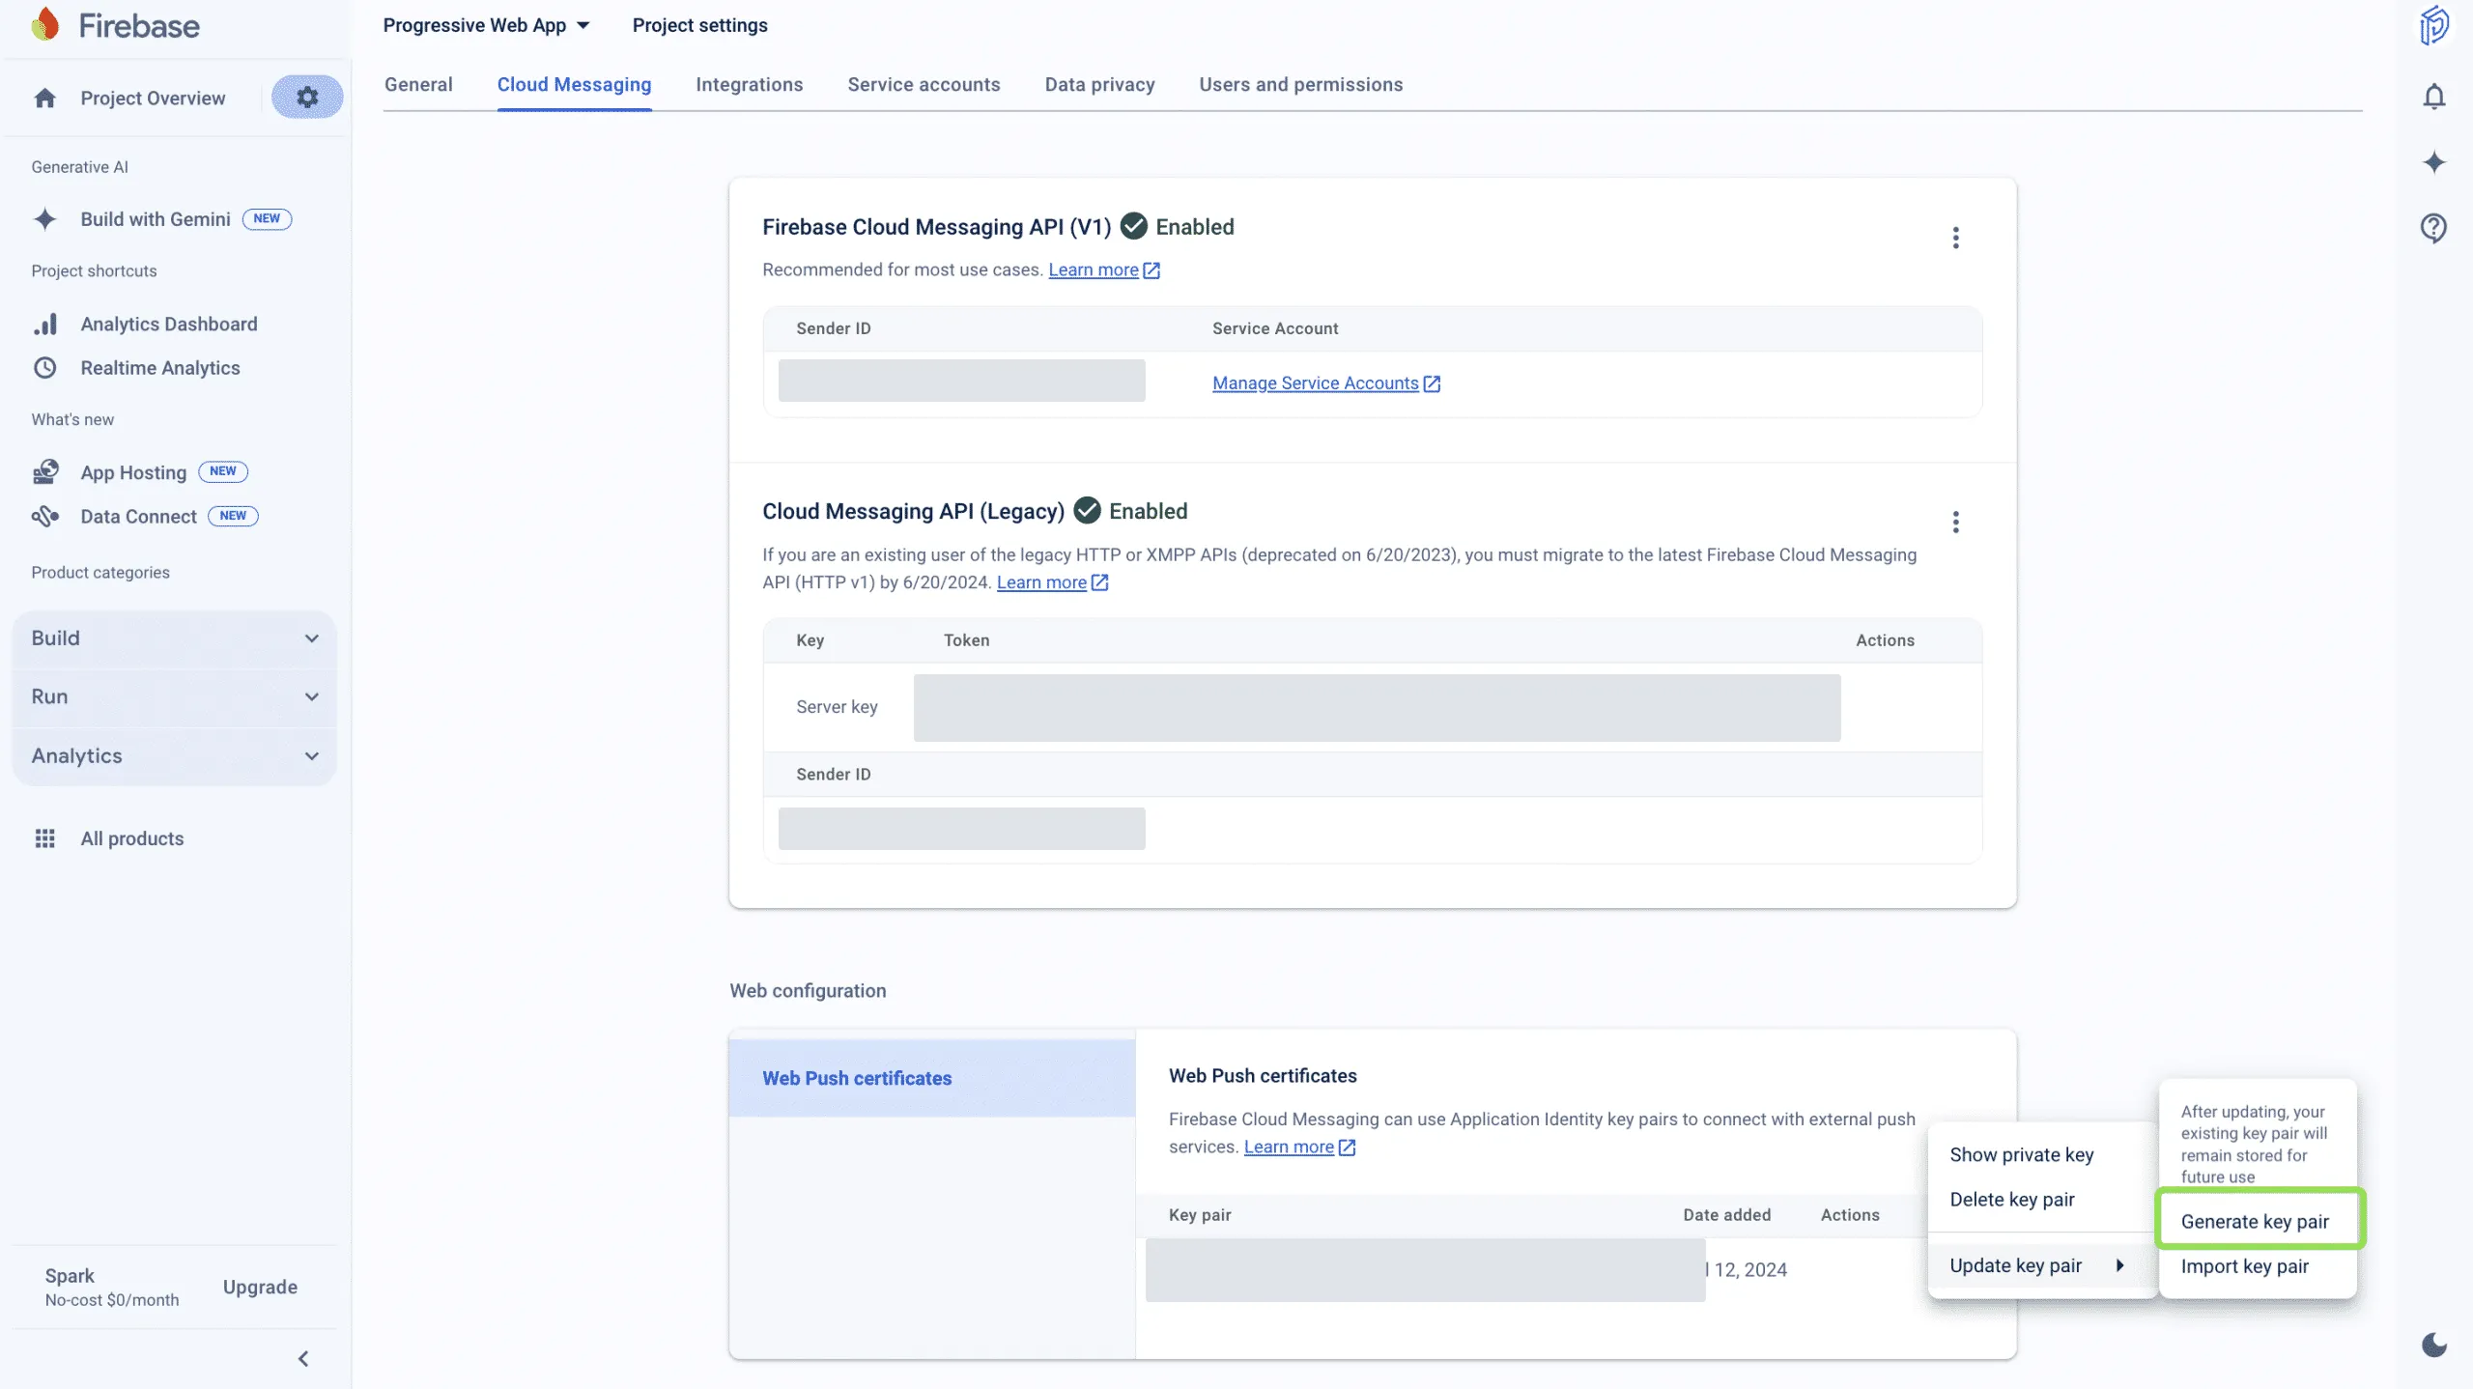Click the Firebase flame logo
This screenshot has width=2473, height=1389.
coord(45,25)
